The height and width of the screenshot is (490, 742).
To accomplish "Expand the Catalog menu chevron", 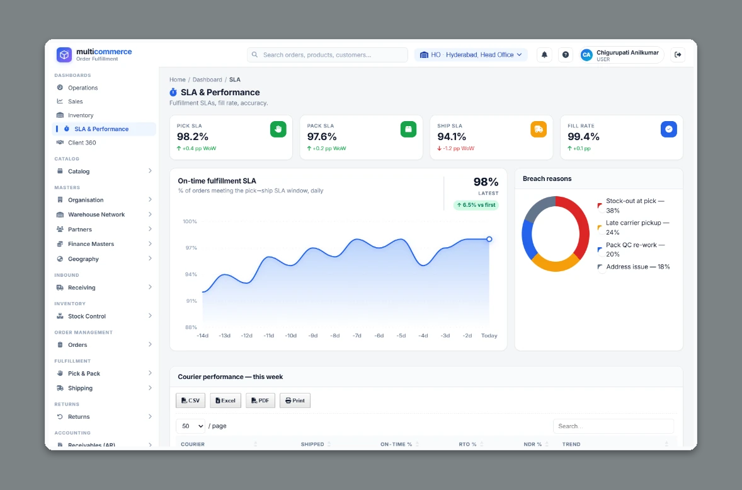I will (x=150, y=171).
